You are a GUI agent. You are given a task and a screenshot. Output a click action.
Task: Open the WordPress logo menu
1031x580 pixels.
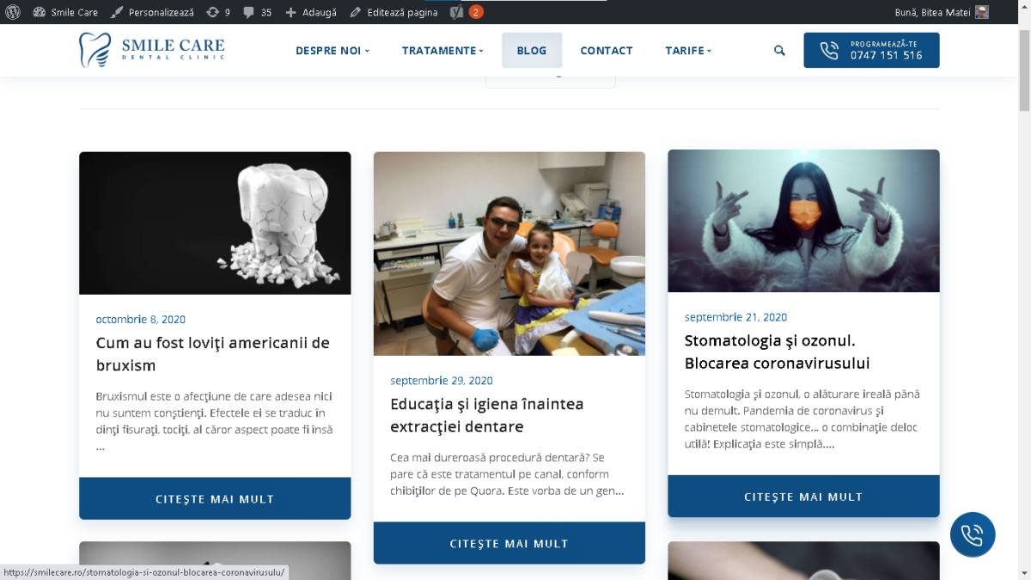pos(12,12)
